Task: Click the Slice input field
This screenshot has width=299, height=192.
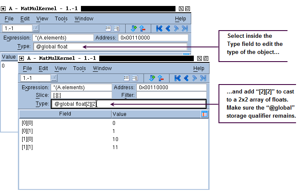Action: tap(80, 95)
